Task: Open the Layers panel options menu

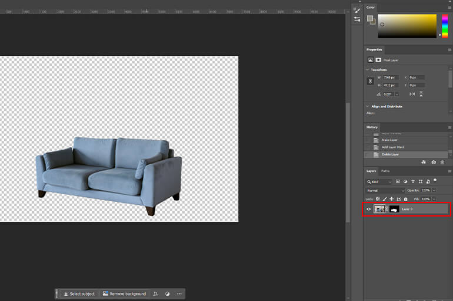Action: (449, 171)
